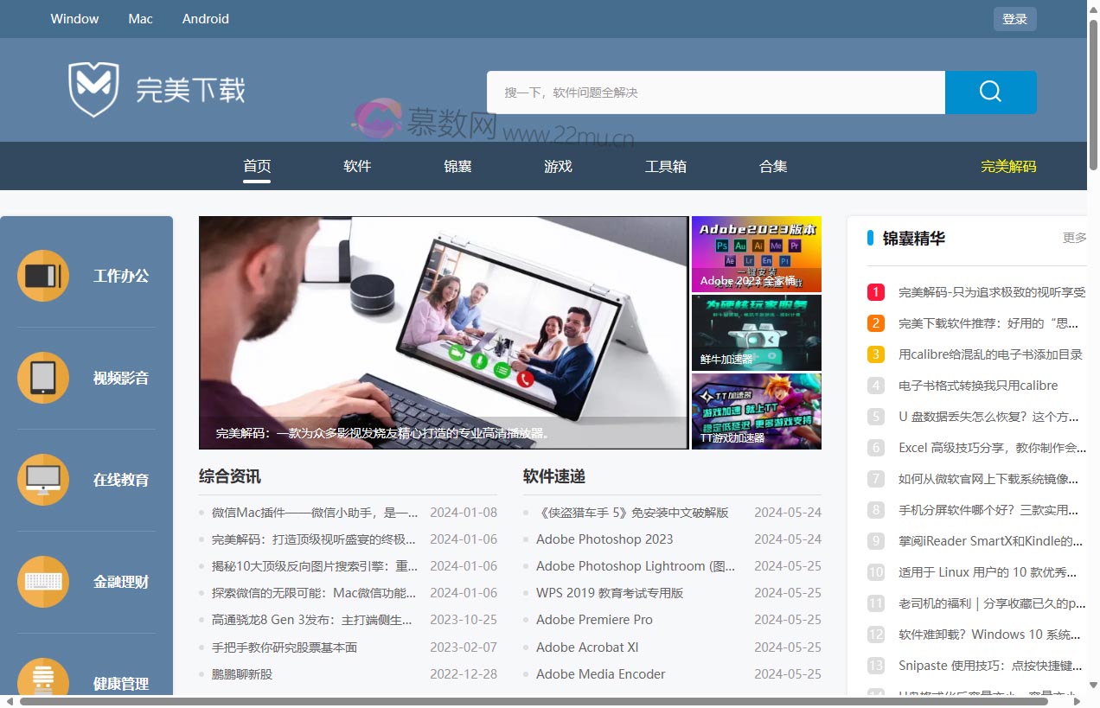Open the 工作办公 category icon
1100x708 pixels.
pyautogui.click(x=43, y=276)
